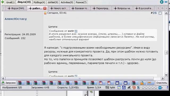Click the blue S status icon
170x96 pixels.
pos(138,87)
